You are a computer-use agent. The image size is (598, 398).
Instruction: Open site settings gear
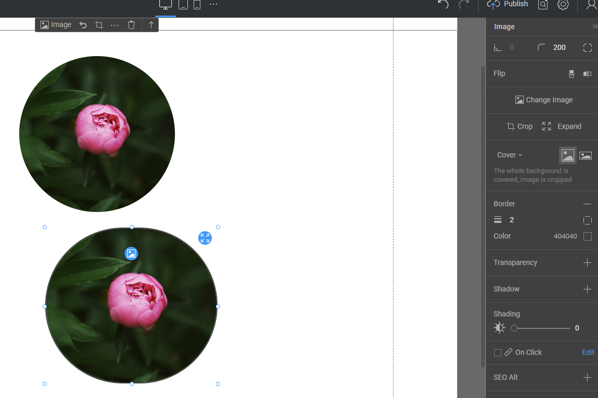coord(563,5)
